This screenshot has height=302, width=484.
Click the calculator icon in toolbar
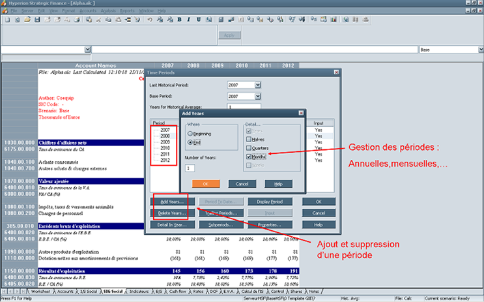click(221, 20)
